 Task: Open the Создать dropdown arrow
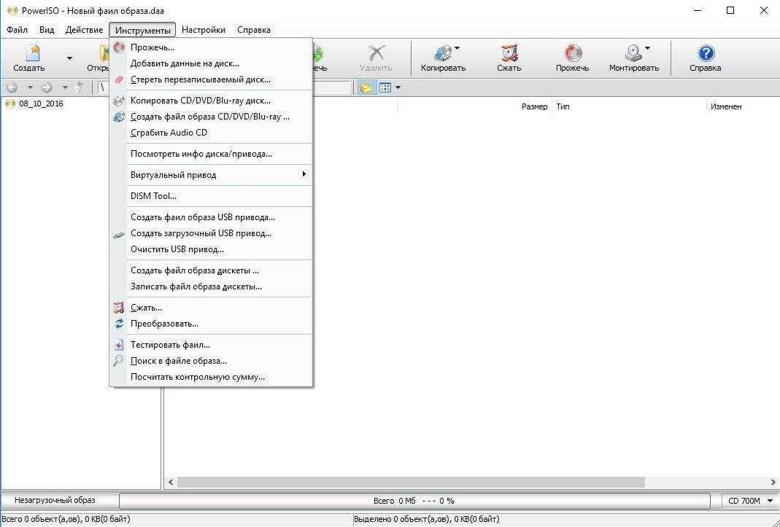(x=69, y=58)
